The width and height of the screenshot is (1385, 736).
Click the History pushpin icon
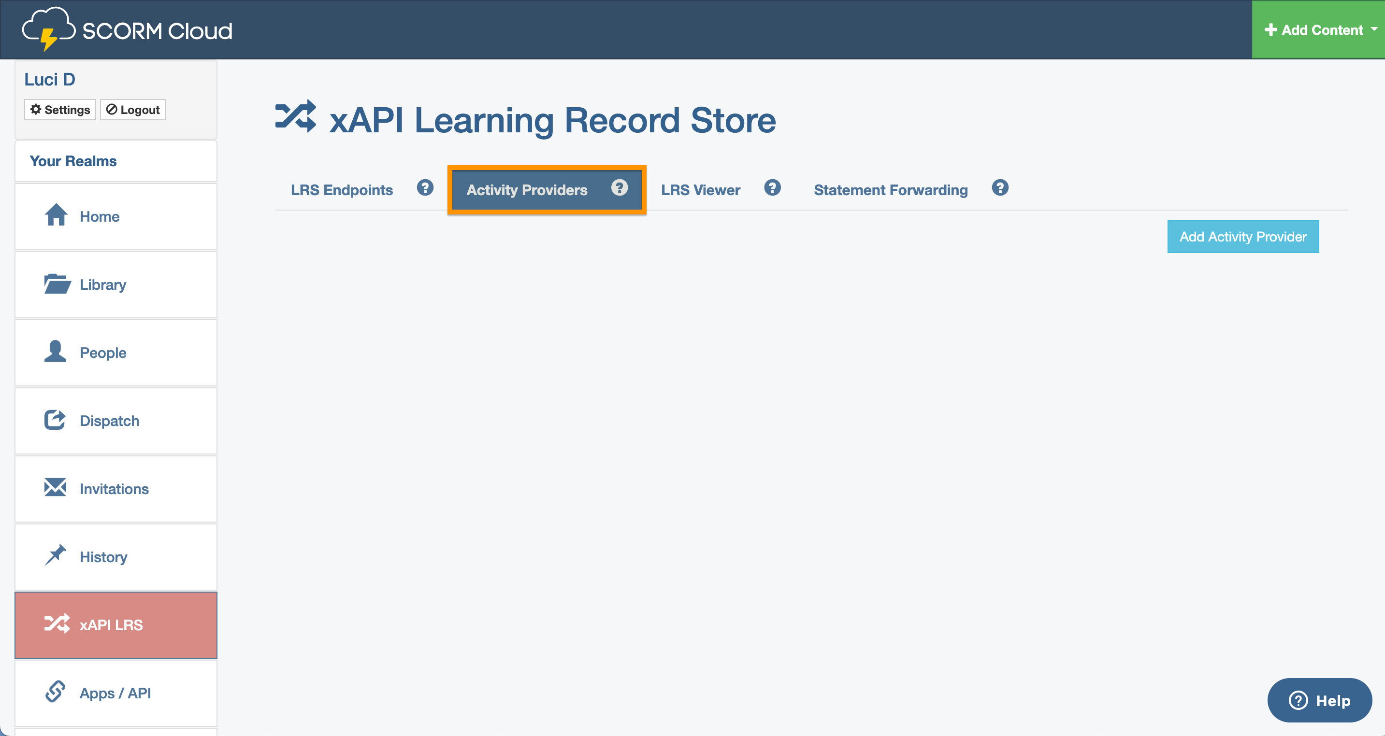click(56, 556)
